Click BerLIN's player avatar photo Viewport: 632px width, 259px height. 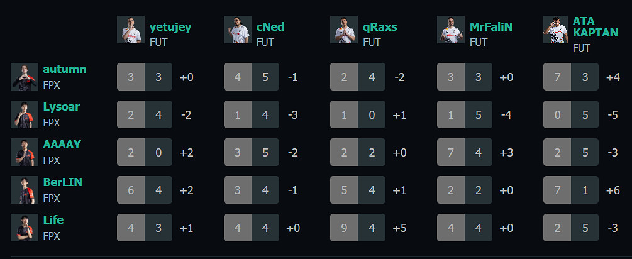[25, 190]
